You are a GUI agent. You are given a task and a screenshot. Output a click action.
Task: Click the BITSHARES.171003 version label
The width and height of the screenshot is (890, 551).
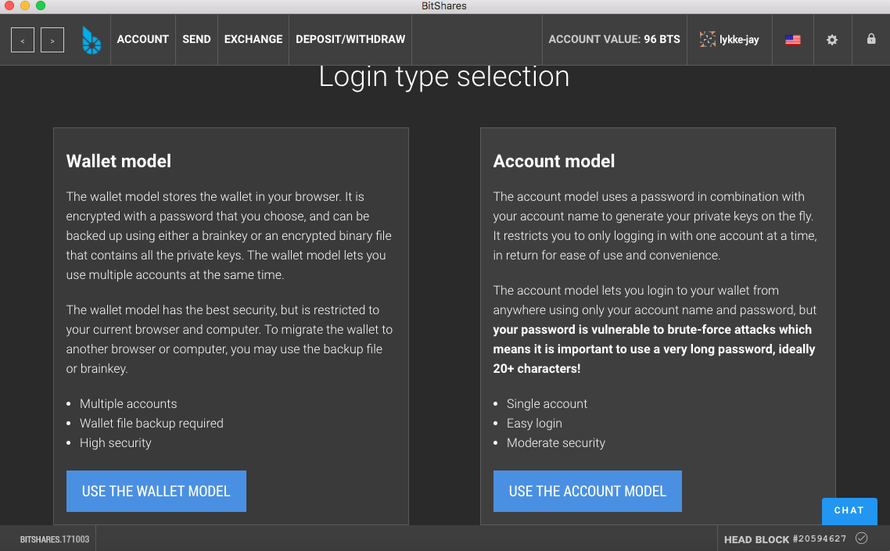[x=55, y=539]
